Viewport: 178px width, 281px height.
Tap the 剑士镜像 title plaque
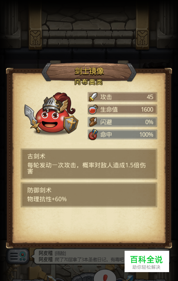click(x=89, y=71)
